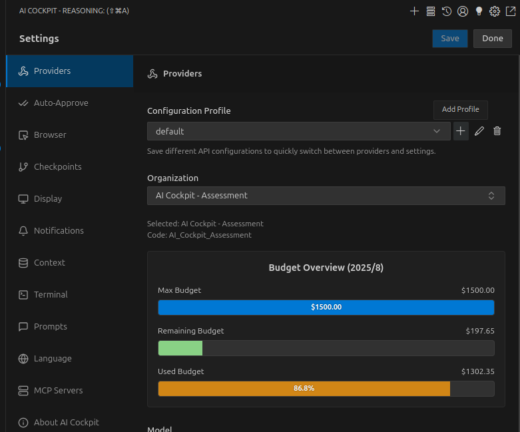The width and height of the screenshot is (520, 432).
Task: Switch to the Auto-Approve settings tab
Action: tap(61, 103)
